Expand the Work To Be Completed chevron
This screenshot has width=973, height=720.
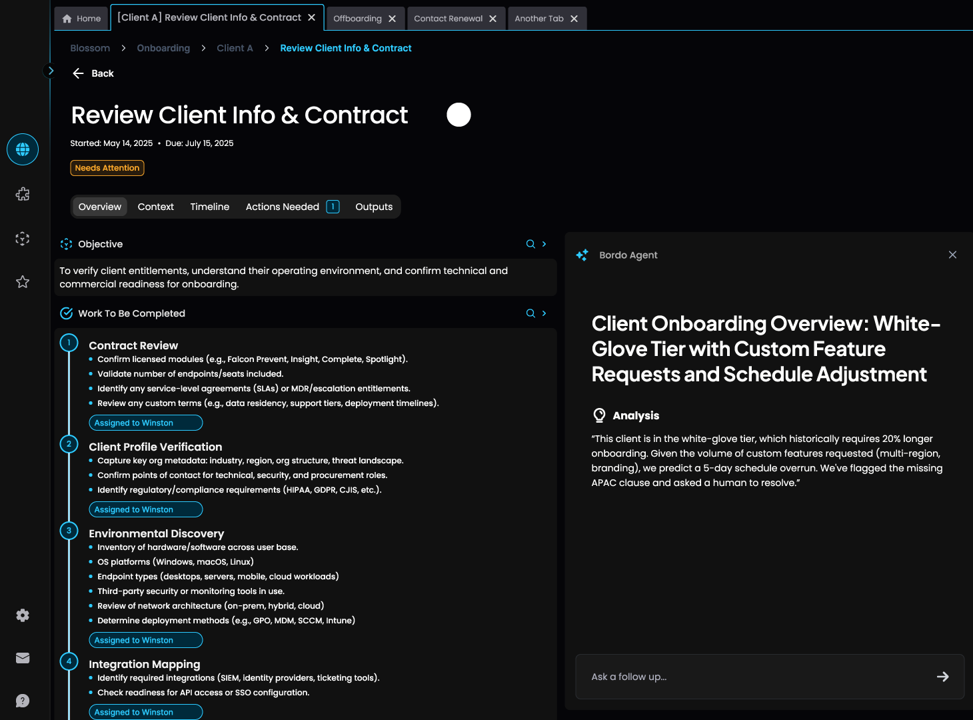543,313
